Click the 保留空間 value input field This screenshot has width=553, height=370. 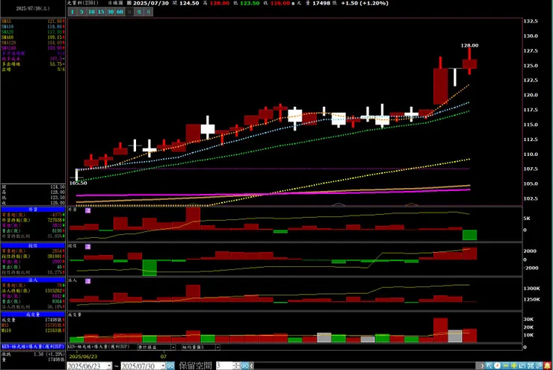pyautogui.click(x=224, y=366)
